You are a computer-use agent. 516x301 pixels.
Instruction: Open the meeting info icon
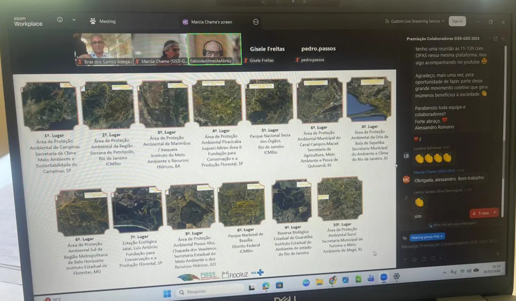pos(60,20)
